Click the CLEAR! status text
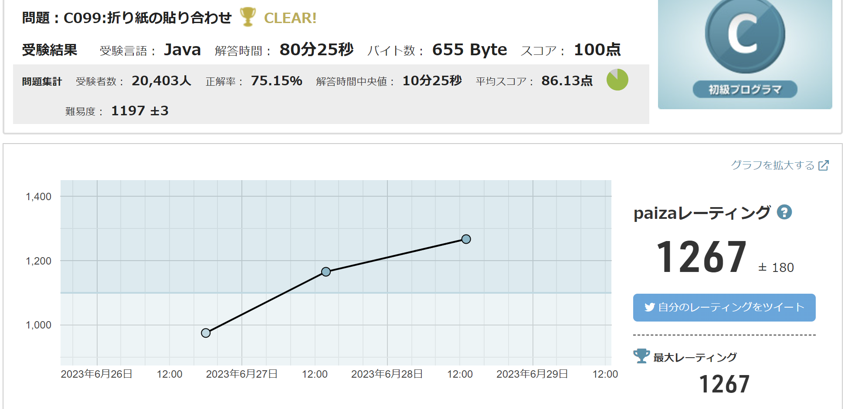 (x=290, y=18)
